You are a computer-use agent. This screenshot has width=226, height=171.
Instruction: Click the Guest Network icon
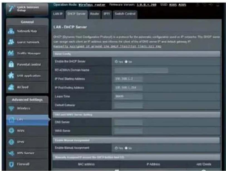[x=11, y=42]
